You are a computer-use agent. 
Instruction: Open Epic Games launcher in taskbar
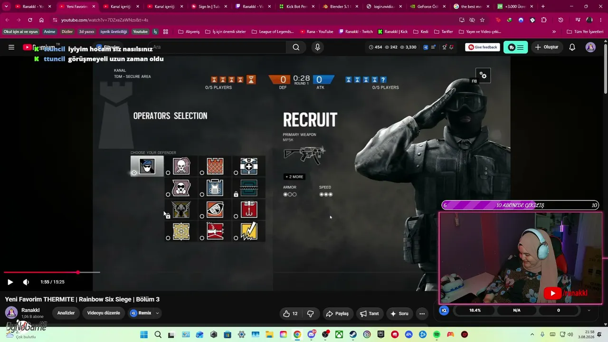tap(381, 334)
